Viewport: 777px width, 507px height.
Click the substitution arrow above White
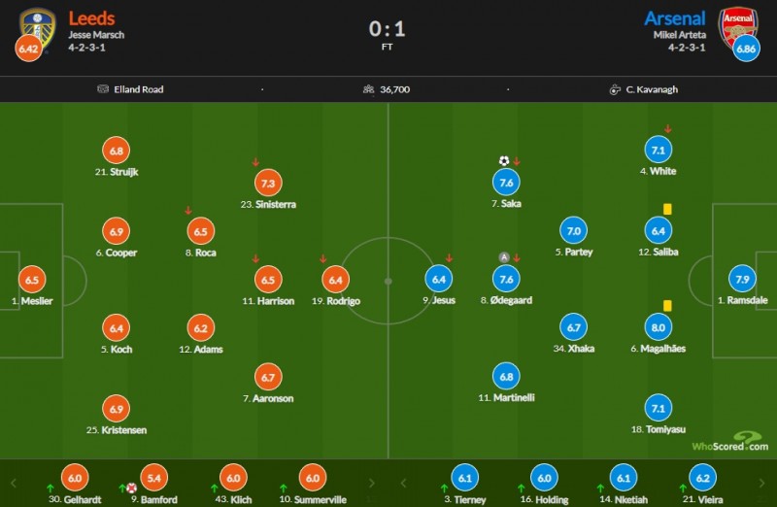tap(668, 129)
